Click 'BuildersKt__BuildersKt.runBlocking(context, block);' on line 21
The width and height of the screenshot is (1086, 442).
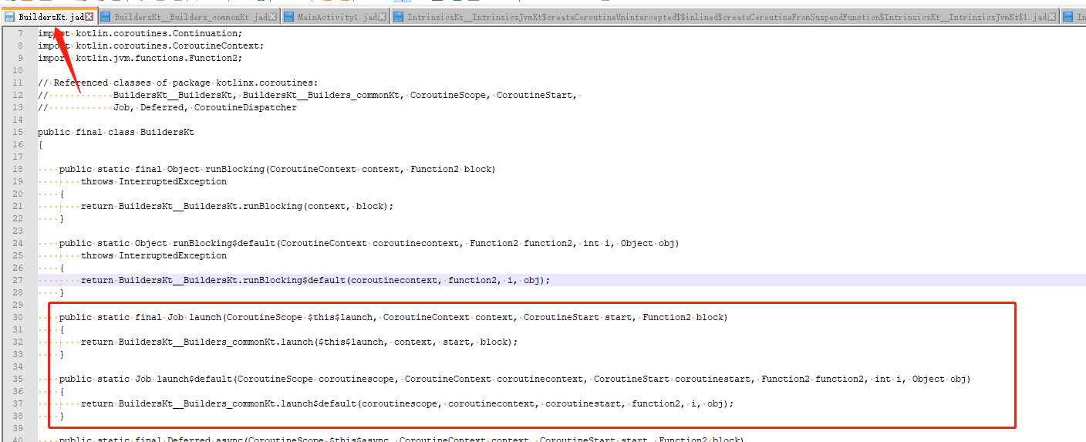(x=256, y=206)
